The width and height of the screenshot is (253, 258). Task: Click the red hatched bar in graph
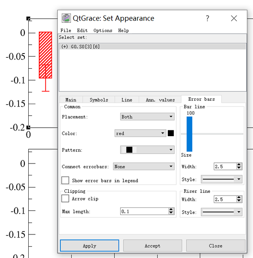coord(46,55)
